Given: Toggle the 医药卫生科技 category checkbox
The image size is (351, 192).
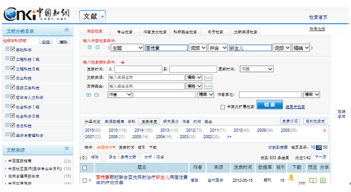Looking at the screenshot, I should point(13,87).
